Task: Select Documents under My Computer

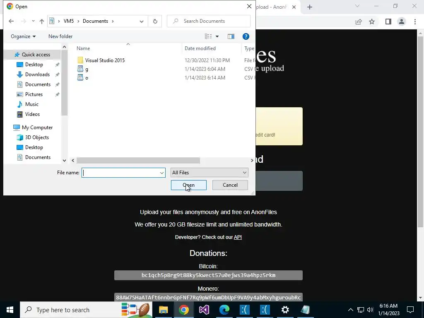Action: click(38, 157)
